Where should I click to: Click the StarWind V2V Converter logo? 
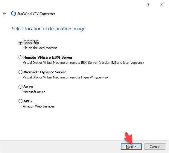13,13
